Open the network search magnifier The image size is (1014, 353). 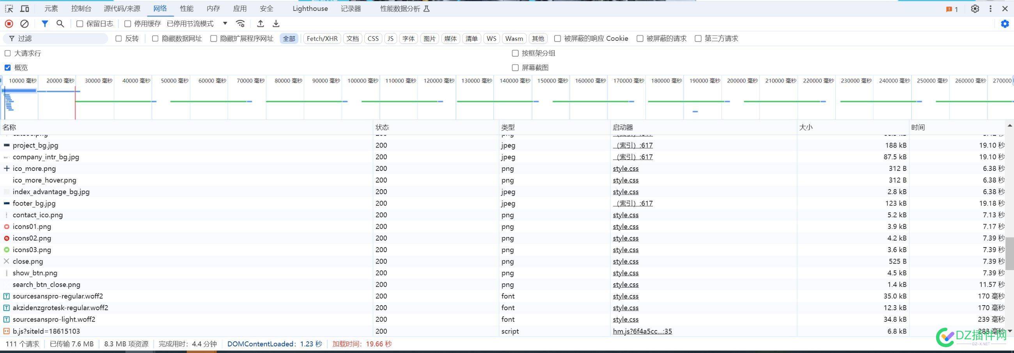[60, 24]
